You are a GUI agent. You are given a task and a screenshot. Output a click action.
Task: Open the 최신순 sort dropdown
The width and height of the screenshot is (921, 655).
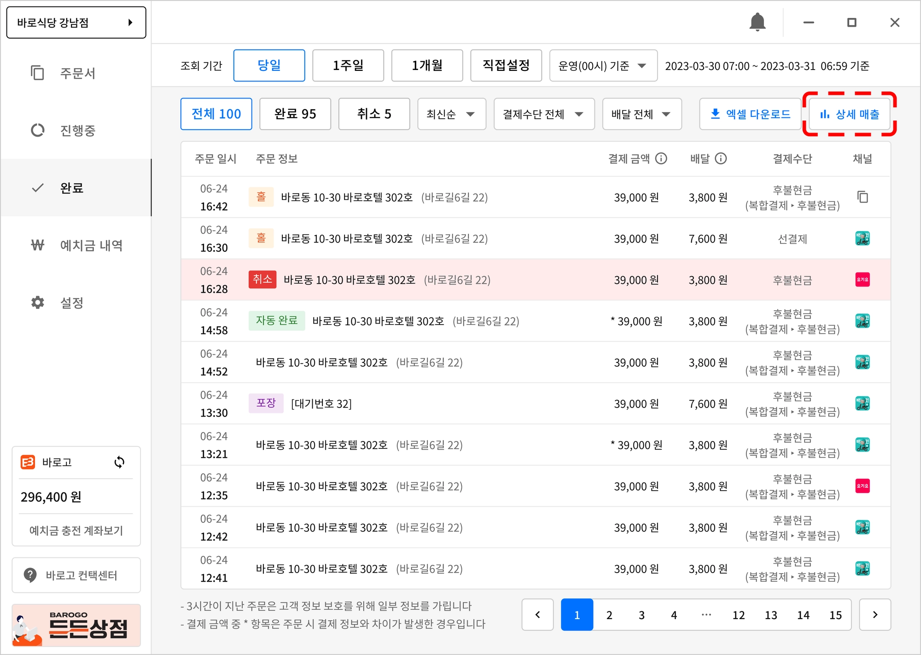click(x=451, y=114)
